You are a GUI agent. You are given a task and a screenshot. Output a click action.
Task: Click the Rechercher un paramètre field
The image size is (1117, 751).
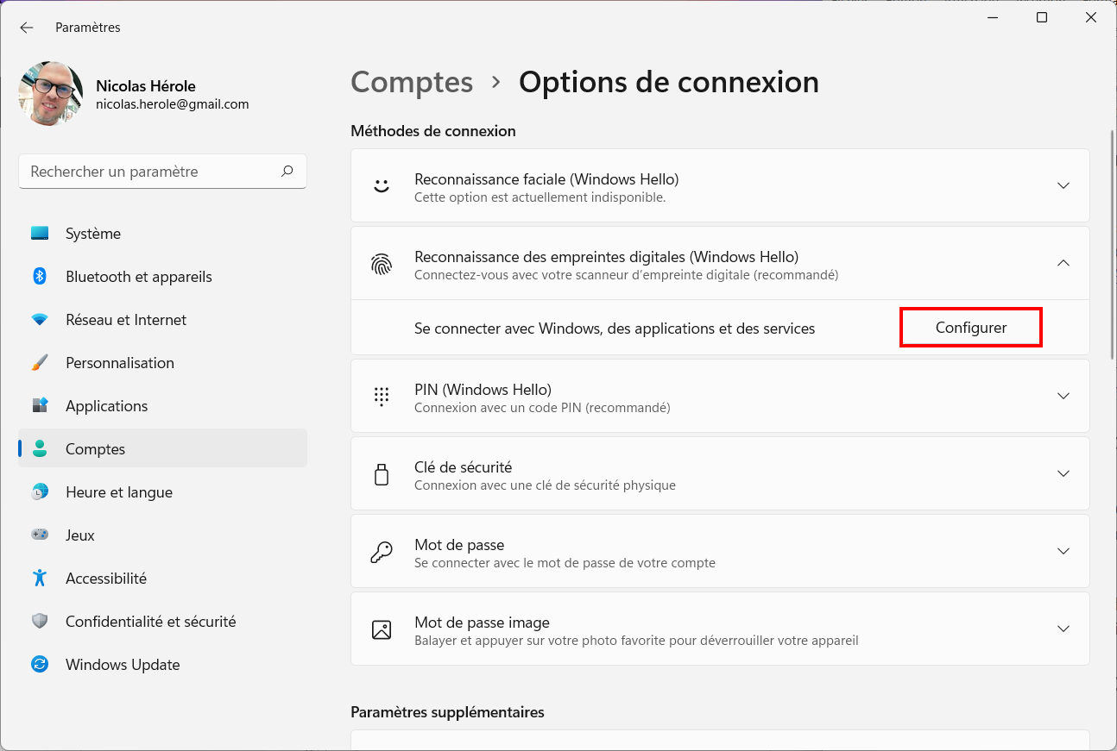pyautogui.click(x=162, y=172)
